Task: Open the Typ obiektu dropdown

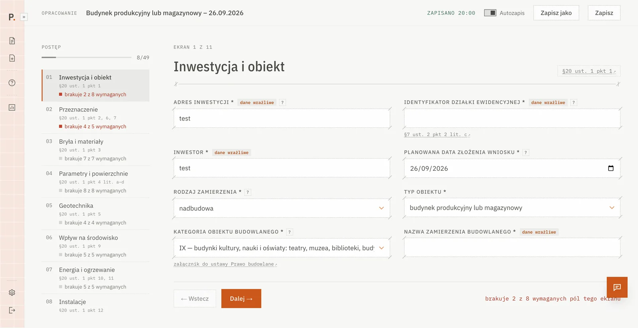Action: (512, 208)
